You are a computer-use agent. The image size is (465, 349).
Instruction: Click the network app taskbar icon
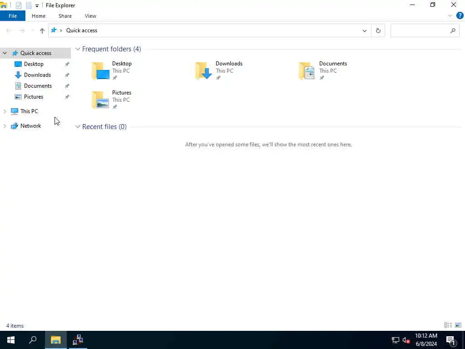pyautogui.click(x=78, y=340)
